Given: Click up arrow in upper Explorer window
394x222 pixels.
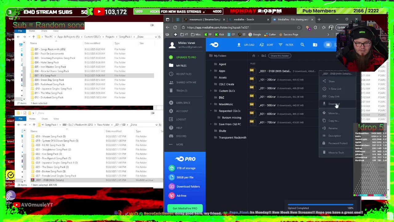Looking at the screenshot, I should click(34, 37).
